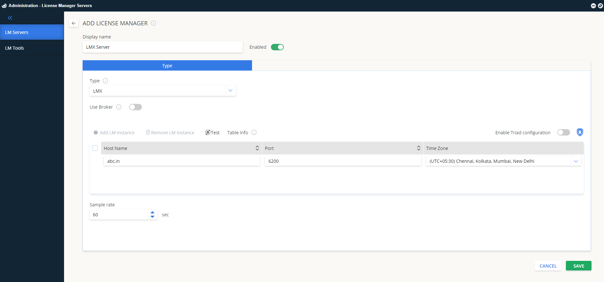Sort by Host Name column arrows
604x282 pixels.
point(257,148)
